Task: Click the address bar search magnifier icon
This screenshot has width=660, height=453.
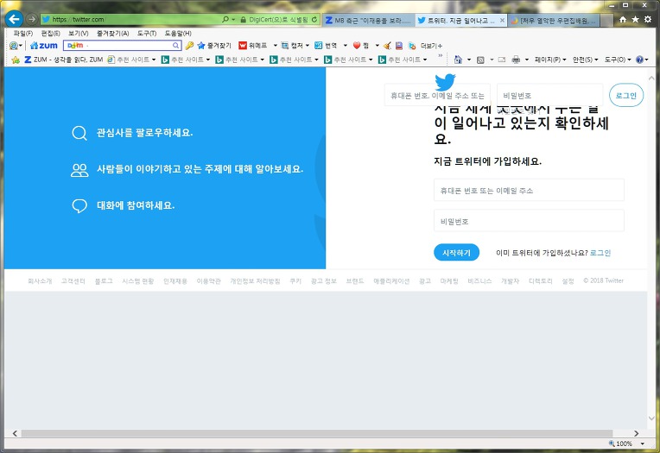Action: click(x=225, y=19)
